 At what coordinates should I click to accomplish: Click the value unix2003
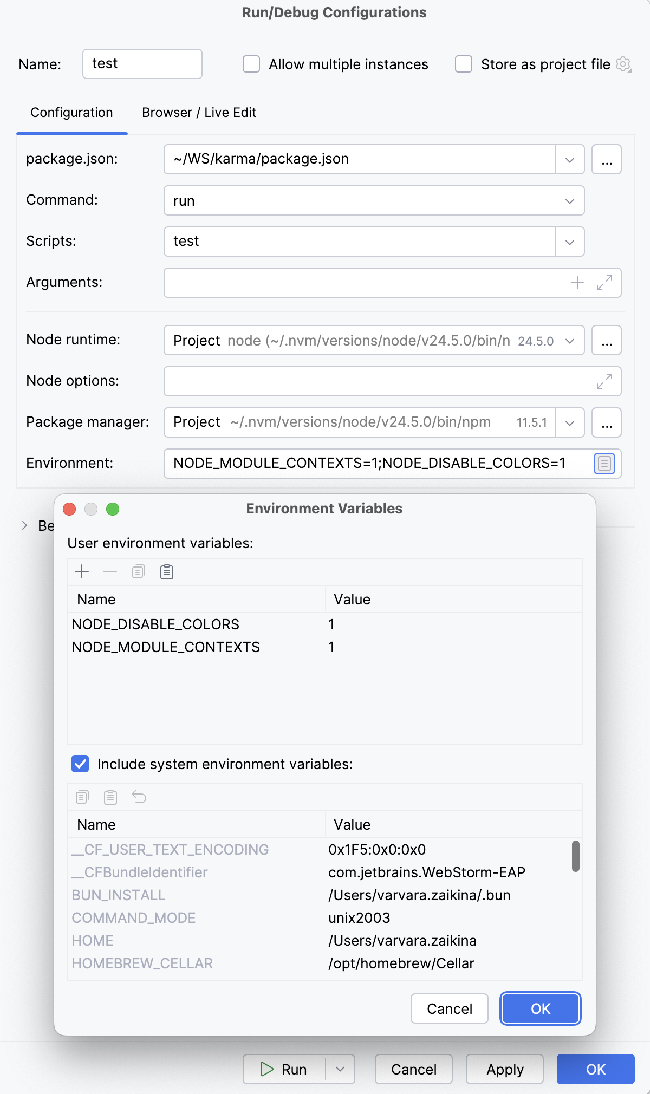pos(359,918)
